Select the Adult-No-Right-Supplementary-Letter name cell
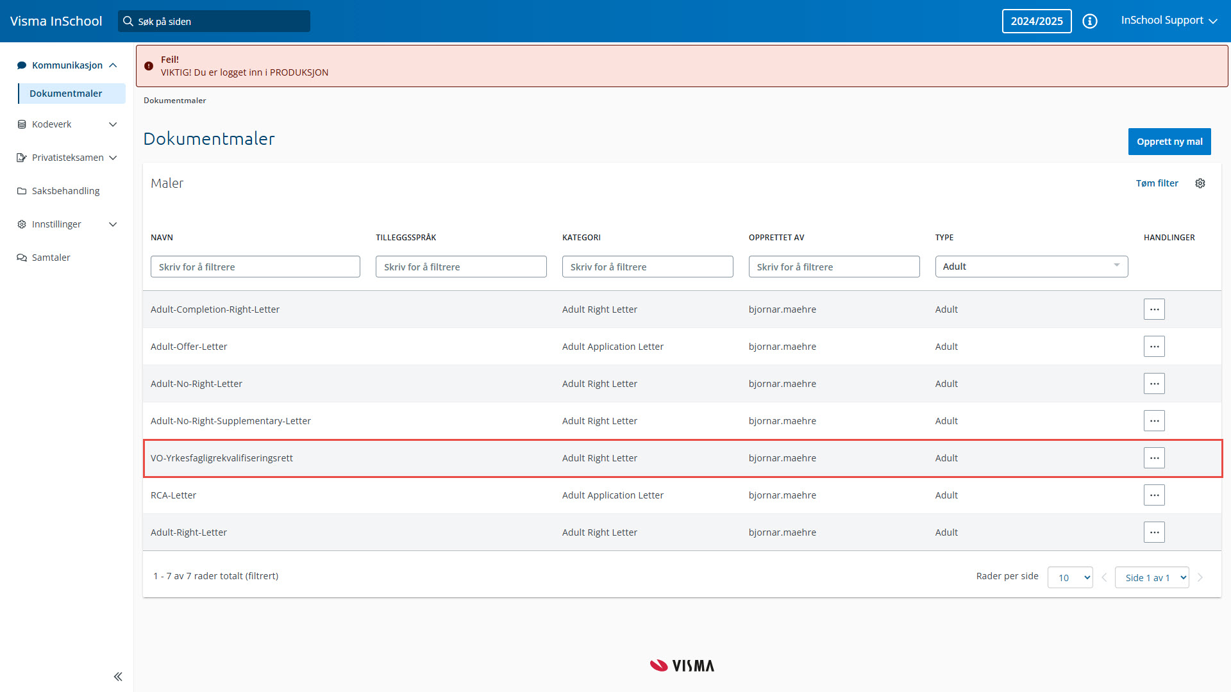The height and width of the screenshot is (692, 1231). click(x=231, y=421)
